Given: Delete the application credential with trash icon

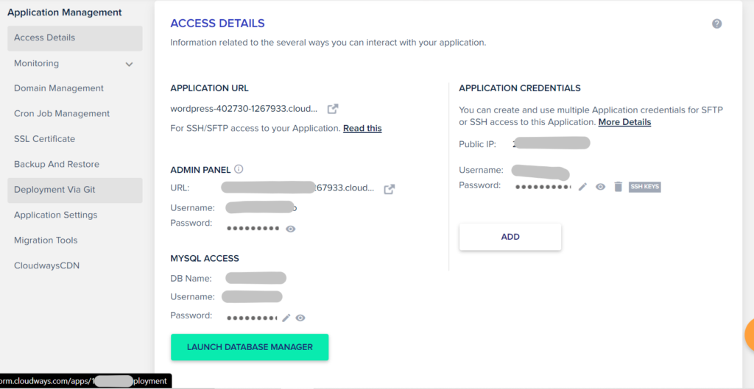Looking at the screenshot, I should click(x=619, y=187).
